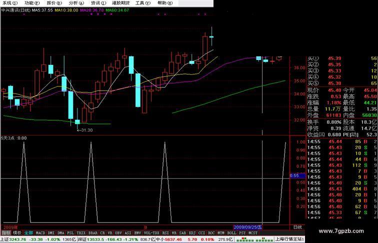Select the OBV indicator tab

[x=118, y=233]
